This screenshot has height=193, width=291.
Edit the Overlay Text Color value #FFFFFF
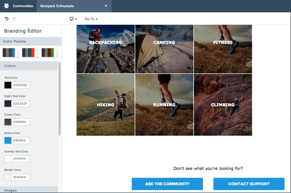[x=20, y=159]
